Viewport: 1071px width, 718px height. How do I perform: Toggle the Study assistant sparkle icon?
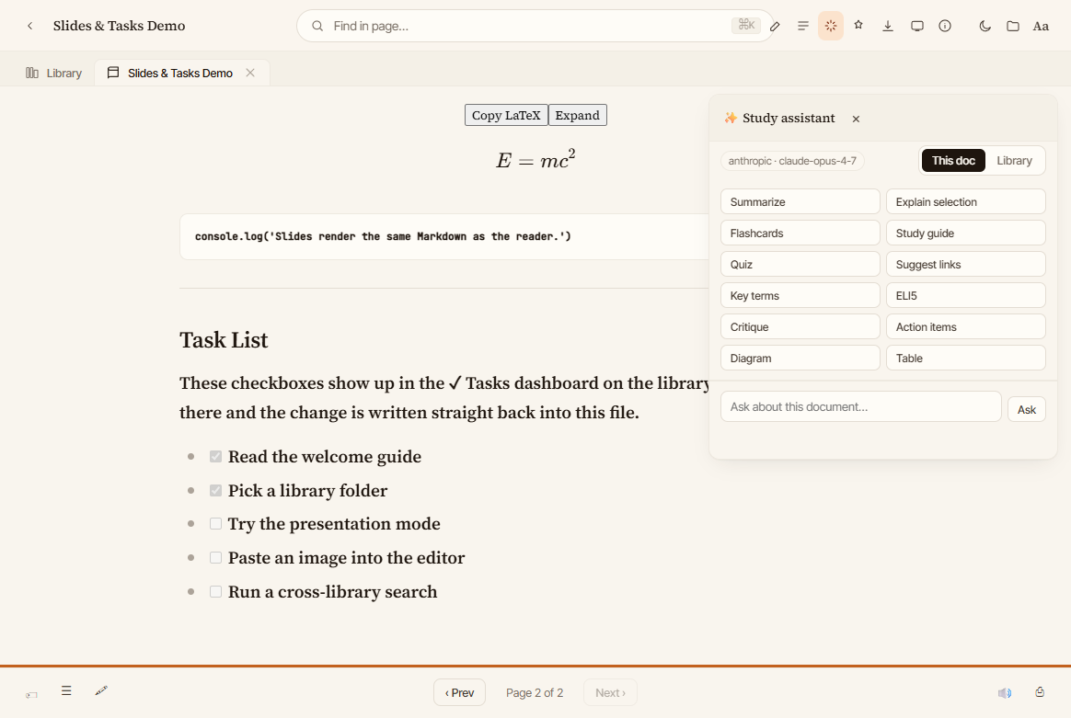[831, 26]
